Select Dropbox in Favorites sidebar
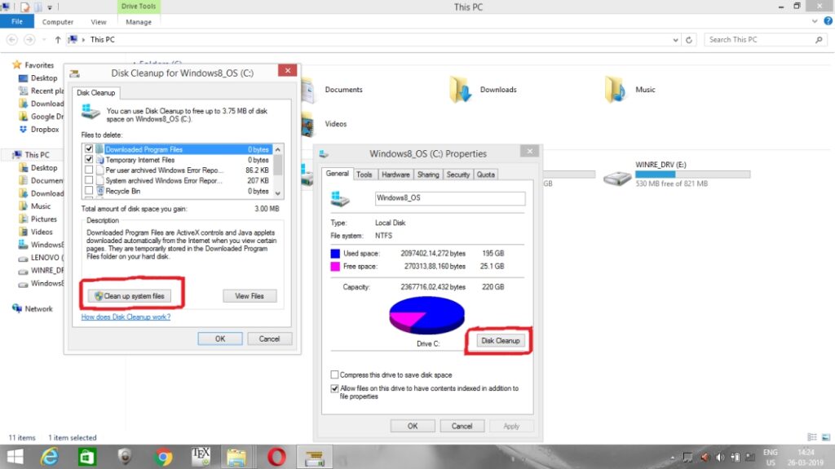The image size is (835, 469). 45,130
